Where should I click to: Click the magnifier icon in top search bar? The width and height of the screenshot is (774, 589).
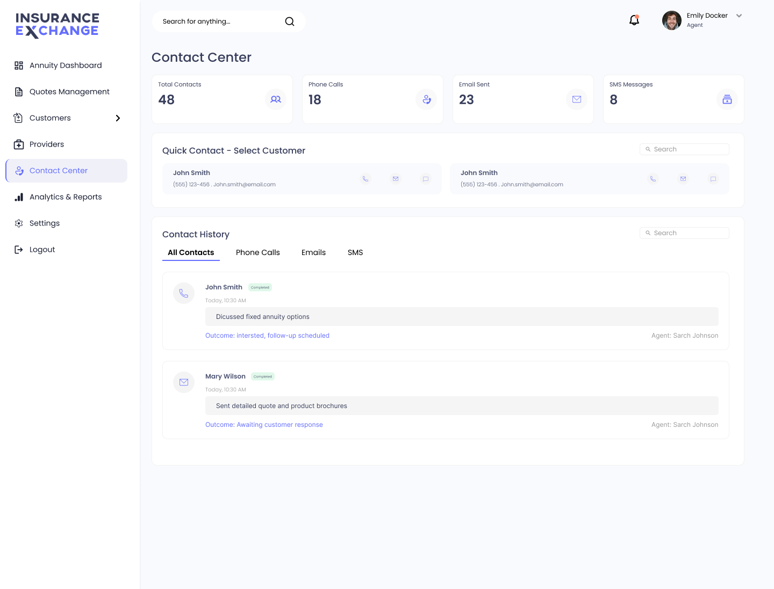290,21
